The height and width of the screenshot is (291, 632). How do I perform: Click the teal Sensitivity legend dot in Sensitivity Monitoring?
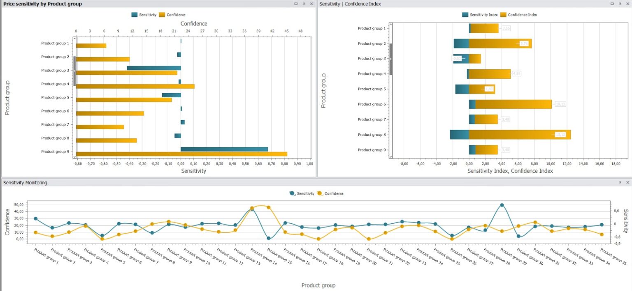tap(291, 193)
